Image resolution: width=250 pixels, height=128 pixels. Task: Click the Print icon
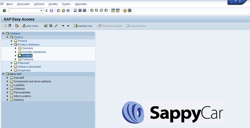coord(75,11)
